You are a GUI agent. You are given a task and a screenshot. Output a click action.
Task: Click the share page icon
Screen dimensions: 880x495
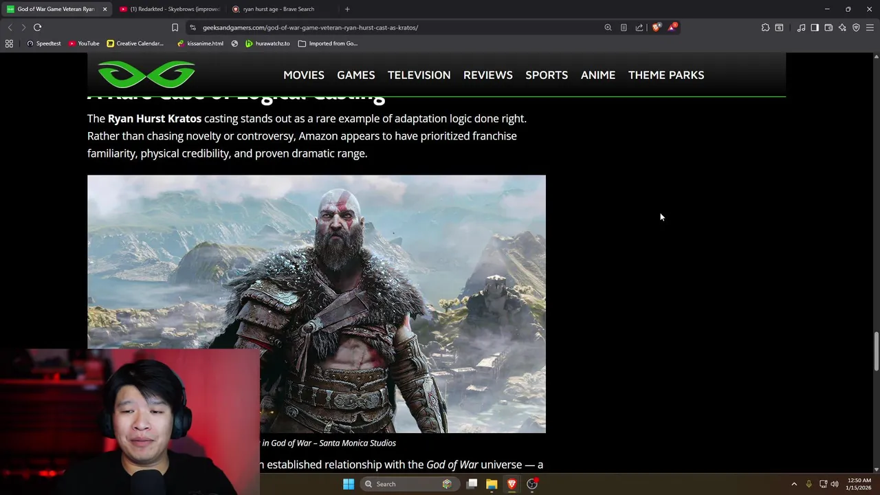[639, 27]
